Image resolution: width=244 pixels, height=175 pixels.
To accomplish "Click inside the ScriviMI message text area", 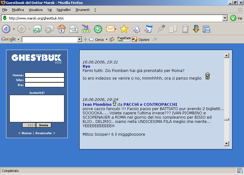I will click(37, 108).
